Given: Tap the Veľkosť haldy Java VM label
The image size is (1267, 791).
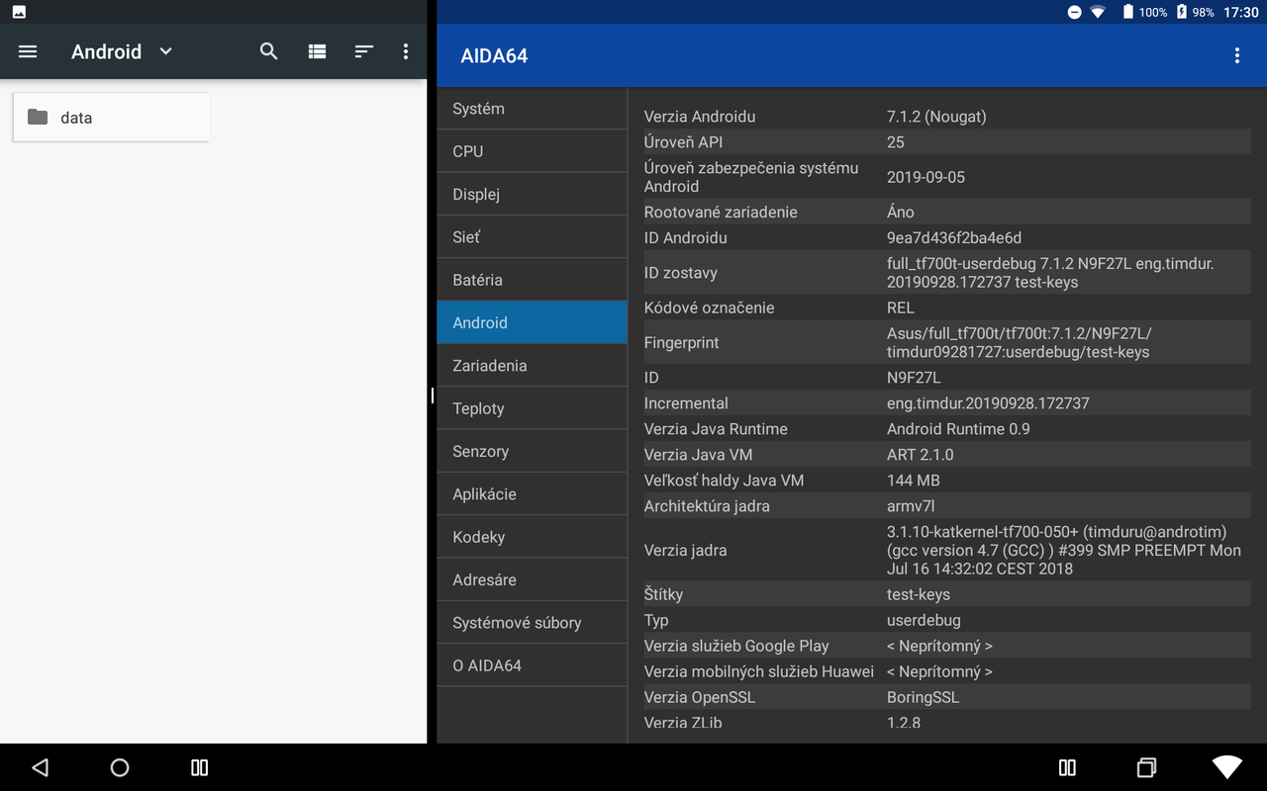Looking at the screenshot, I should (724, 481).
